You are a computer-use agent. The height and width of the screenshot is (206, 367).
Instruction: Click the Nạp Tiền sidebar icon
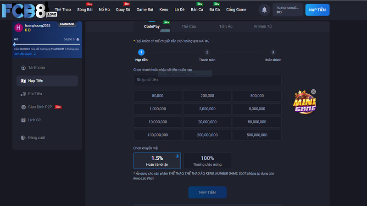click(x=23, y=81)
